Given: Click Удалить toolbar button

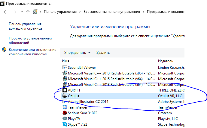Looking at the screenshot, I should tap(103, 53).
